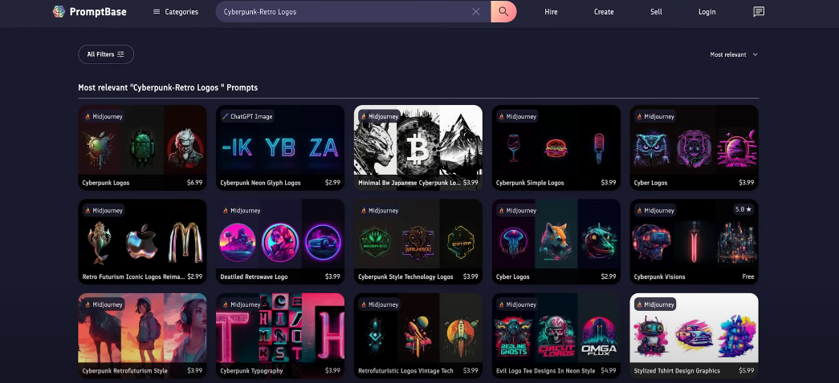Open Evil Logo Tee Designs card
The height and width of the screenshot is (383, 839).
pyautogui.click(x=556, y=336)
